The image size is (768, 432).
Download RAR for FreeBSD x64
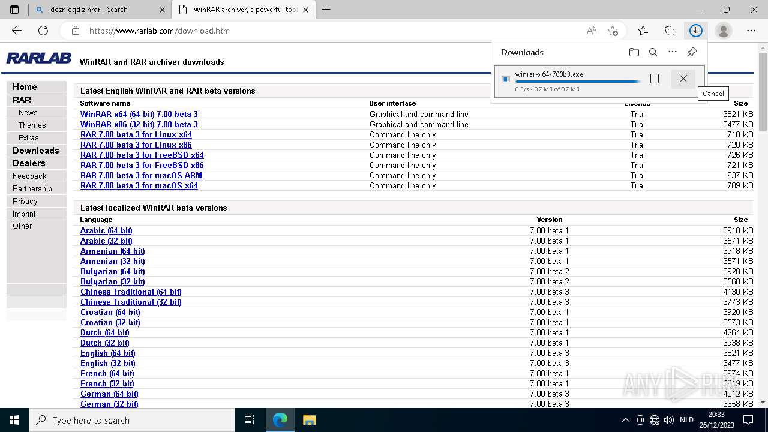pos(142,155)
